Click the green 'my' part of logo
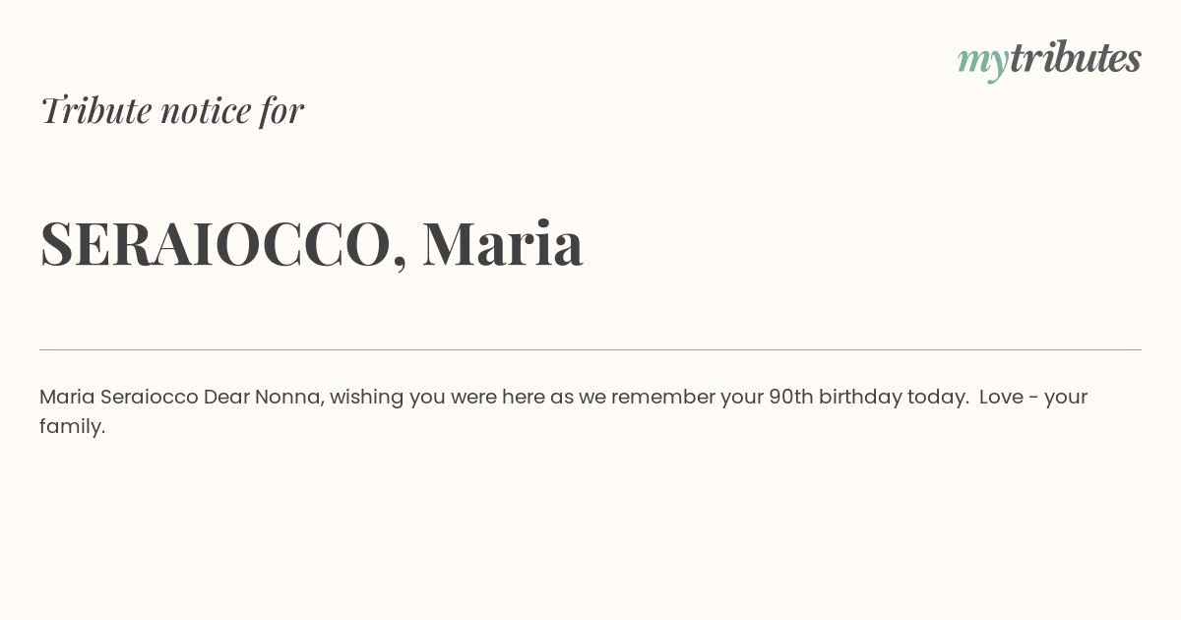This screenshot has height=620, width=1181. (983, 64)
